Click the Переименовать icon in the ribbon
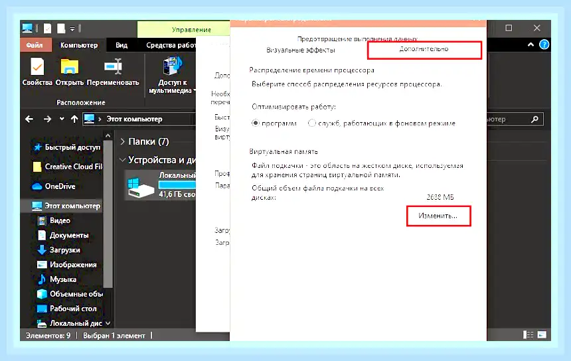 (x=113, y=67)
